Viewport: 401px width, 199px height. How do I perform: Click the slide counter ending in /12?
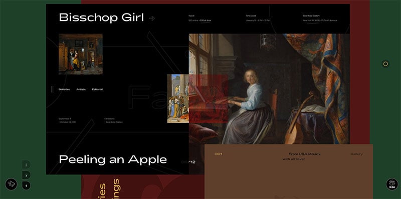pyautogui.click(x=188, y=162)
